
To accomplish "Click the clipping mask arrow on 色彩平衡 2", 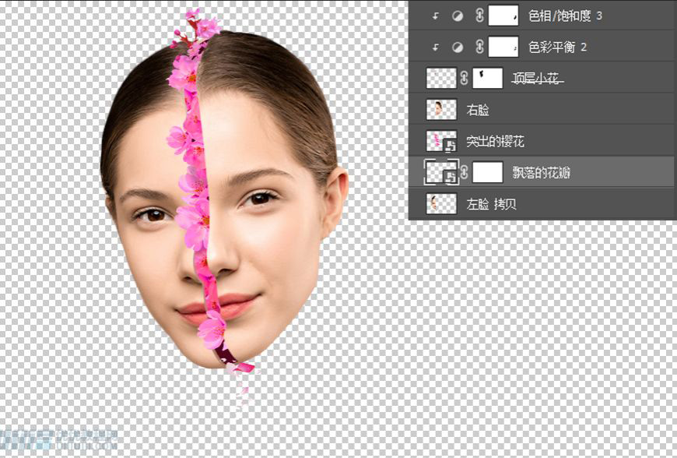I will [436, 47].
